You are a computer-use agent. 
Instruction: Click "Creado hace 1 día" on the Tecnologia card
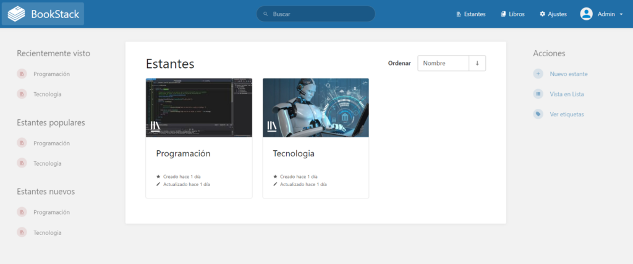coord(299,176)
